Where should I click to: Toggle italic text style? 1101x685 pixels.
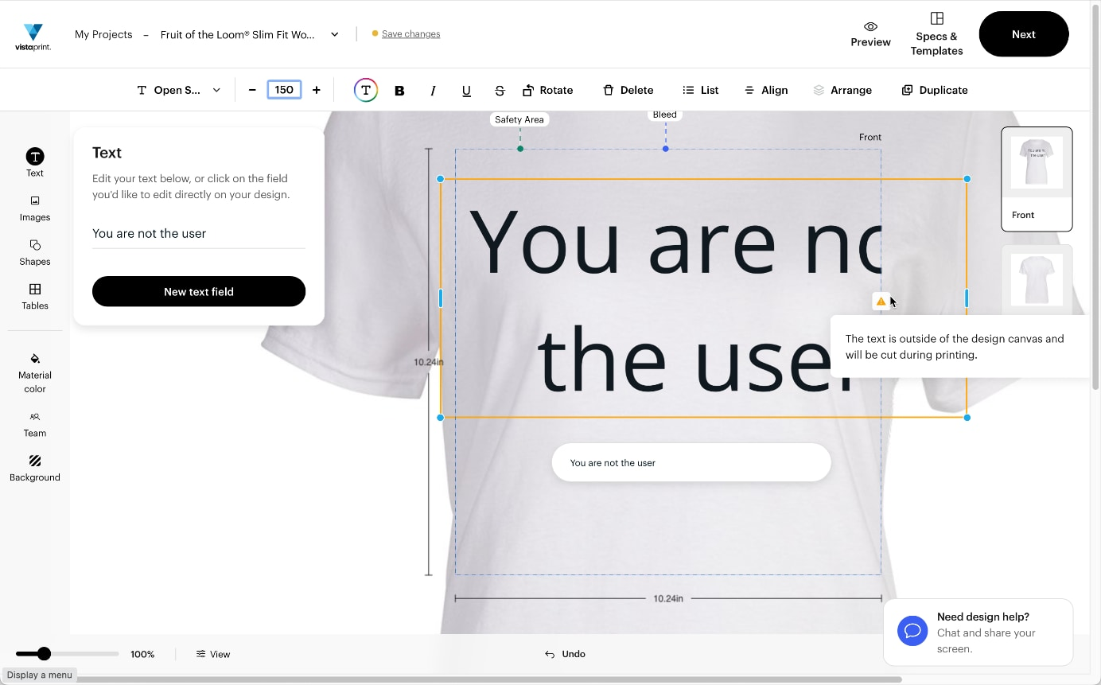[x=433, y=91]
